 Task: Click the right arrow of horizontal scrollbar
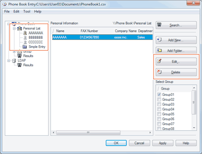coord(150,133)
